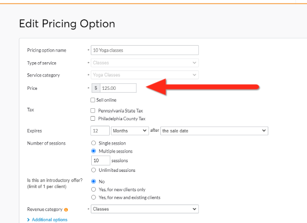This screenshot has width=307, height=223.
Task: Click the Pricing option name field
Action: tap(145, 50)
